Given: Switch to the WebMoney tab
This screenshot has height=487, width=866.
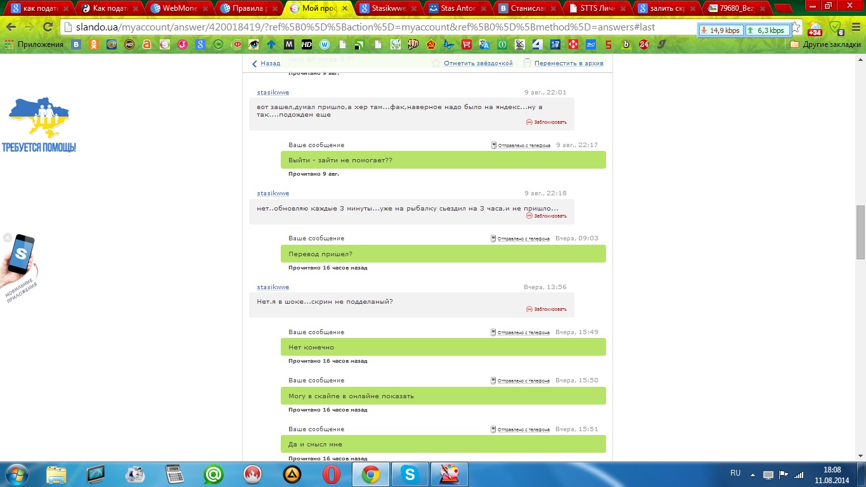Looking at the screenshot, I should point(174,9).
